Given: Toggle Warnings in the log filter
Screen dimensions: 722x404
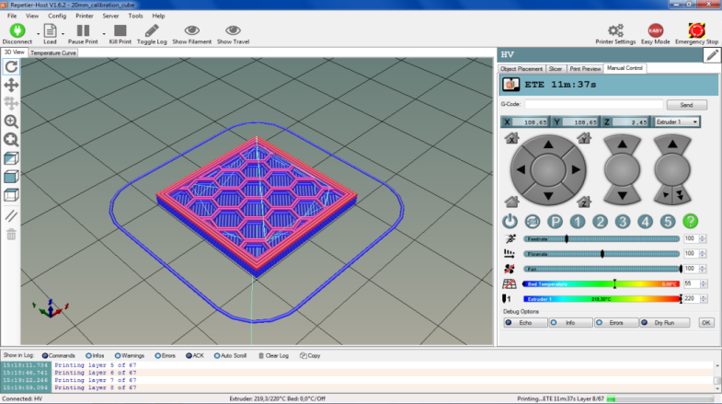Looking at the screenshot, I should point(132,355).
